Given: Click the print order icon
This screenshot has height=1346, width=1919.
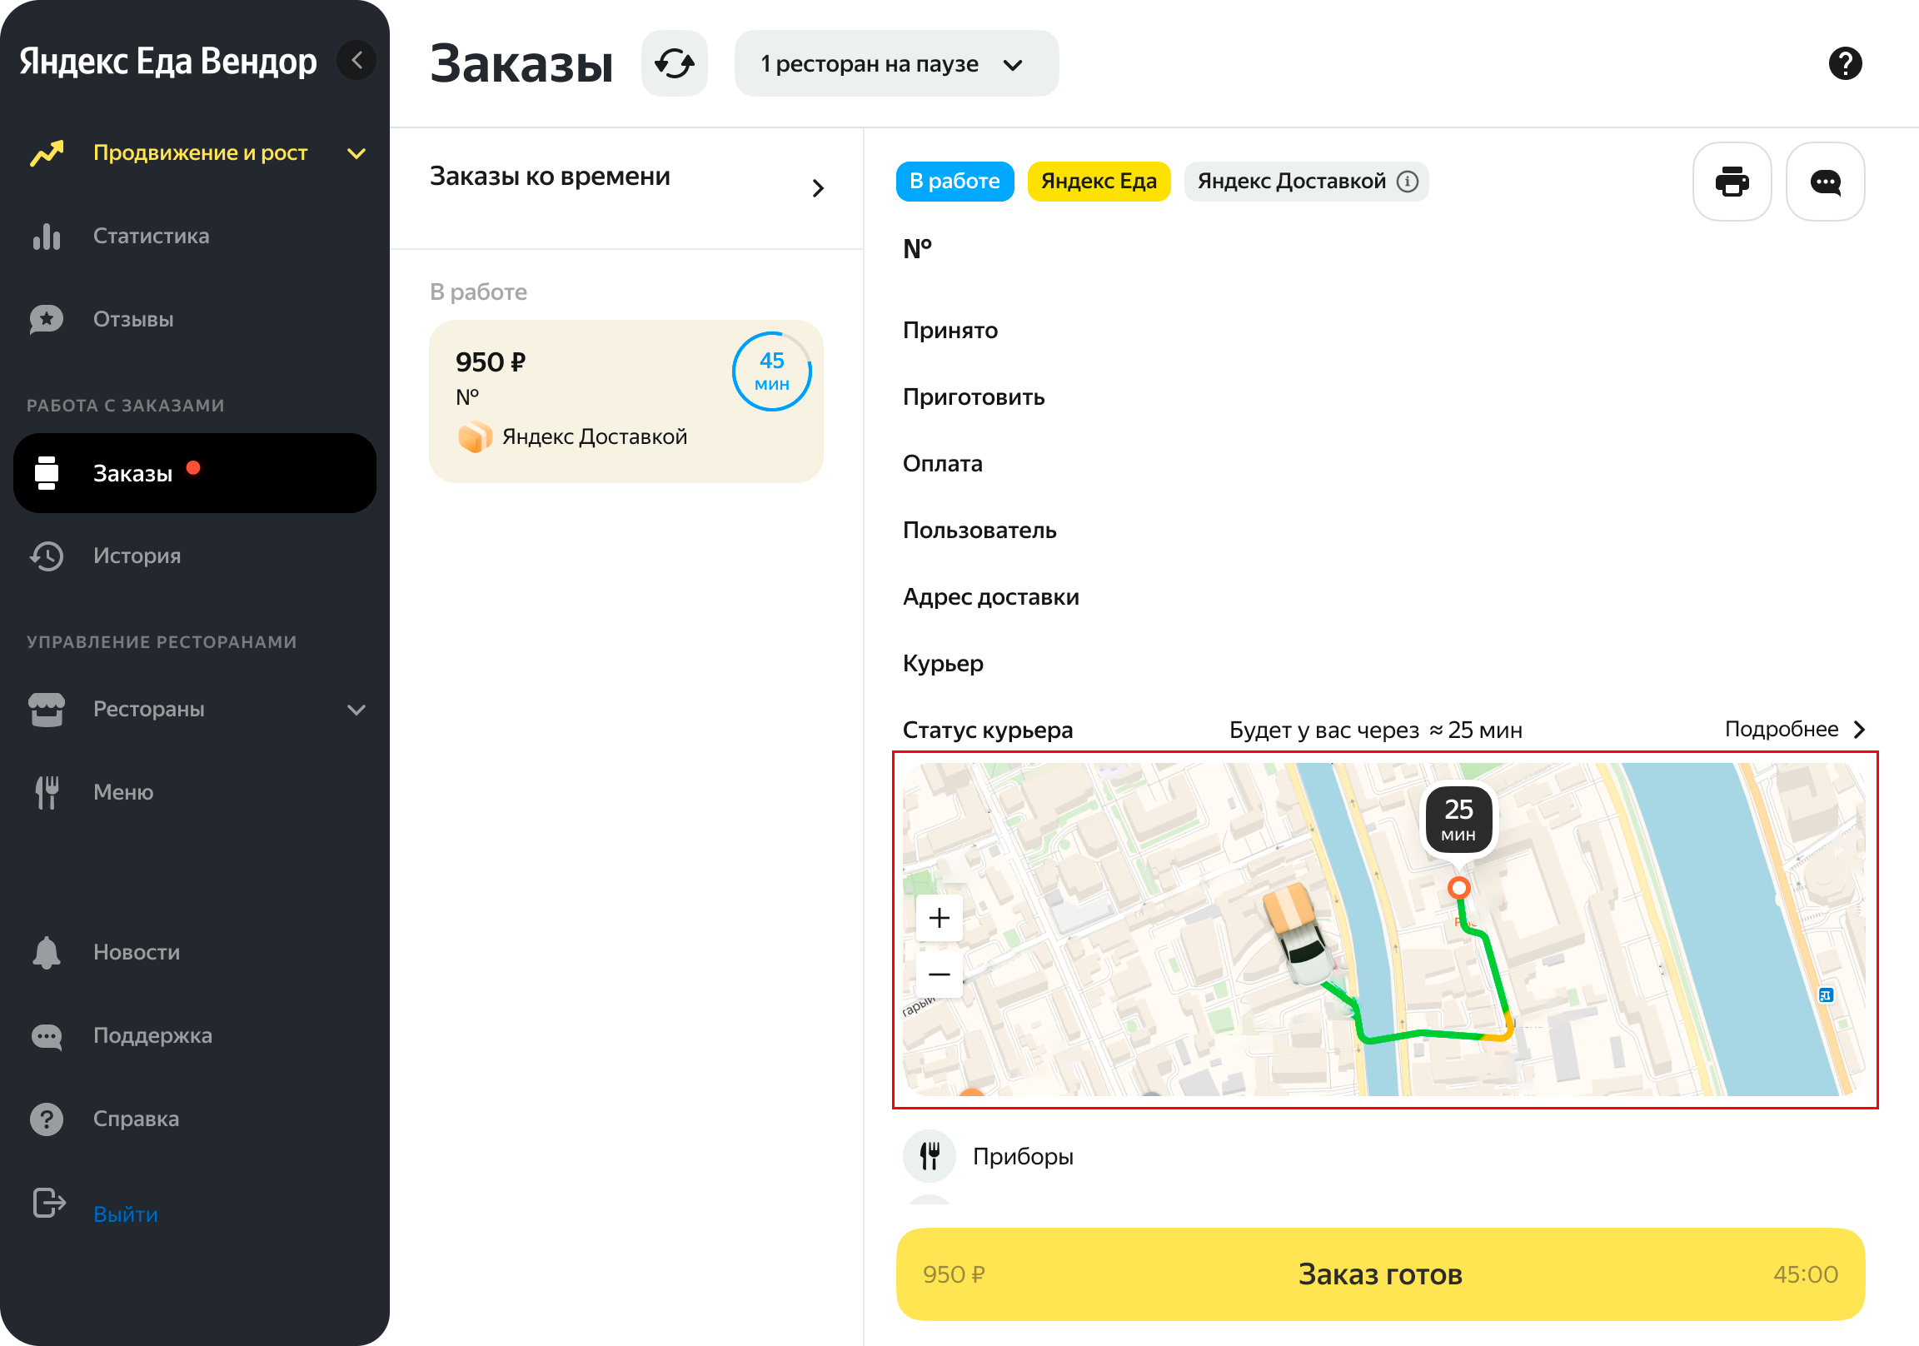Looking at the screenshot, I should (x=1732, y=182).
